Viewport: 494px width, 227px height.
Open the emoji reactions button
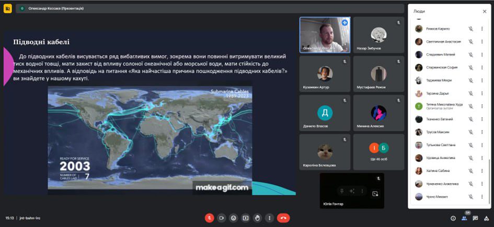[x=233, y=218]
